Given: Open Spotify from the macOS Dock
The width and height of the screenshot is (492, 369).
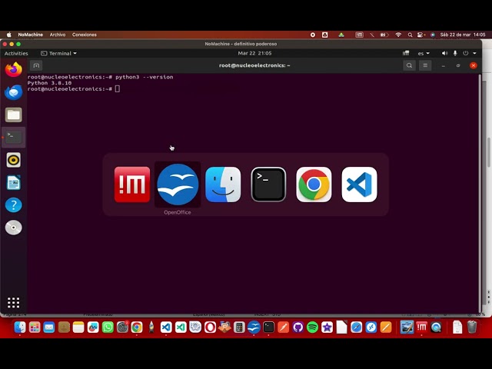Looking at the screenshot, I should [313, 327].
